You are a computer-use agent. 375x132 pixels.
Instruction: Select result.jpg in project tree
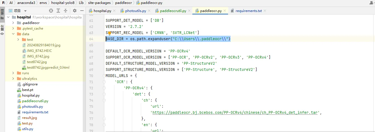pos(29,118)
